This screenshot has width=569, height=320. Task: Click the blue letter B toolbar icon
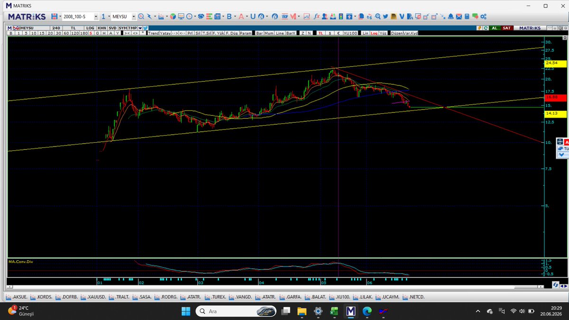click(229, 17)
